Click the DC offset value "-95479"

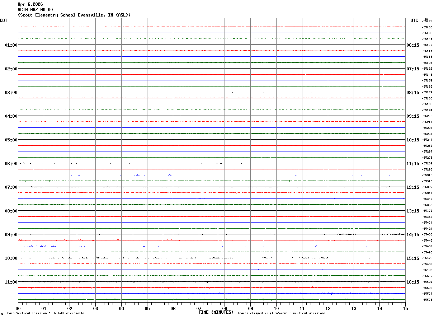(x=427, y=258)
